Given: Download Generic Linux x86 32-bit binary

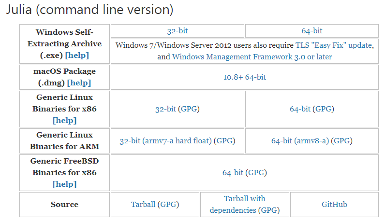Looking at the screenshot, I should 165,109.
